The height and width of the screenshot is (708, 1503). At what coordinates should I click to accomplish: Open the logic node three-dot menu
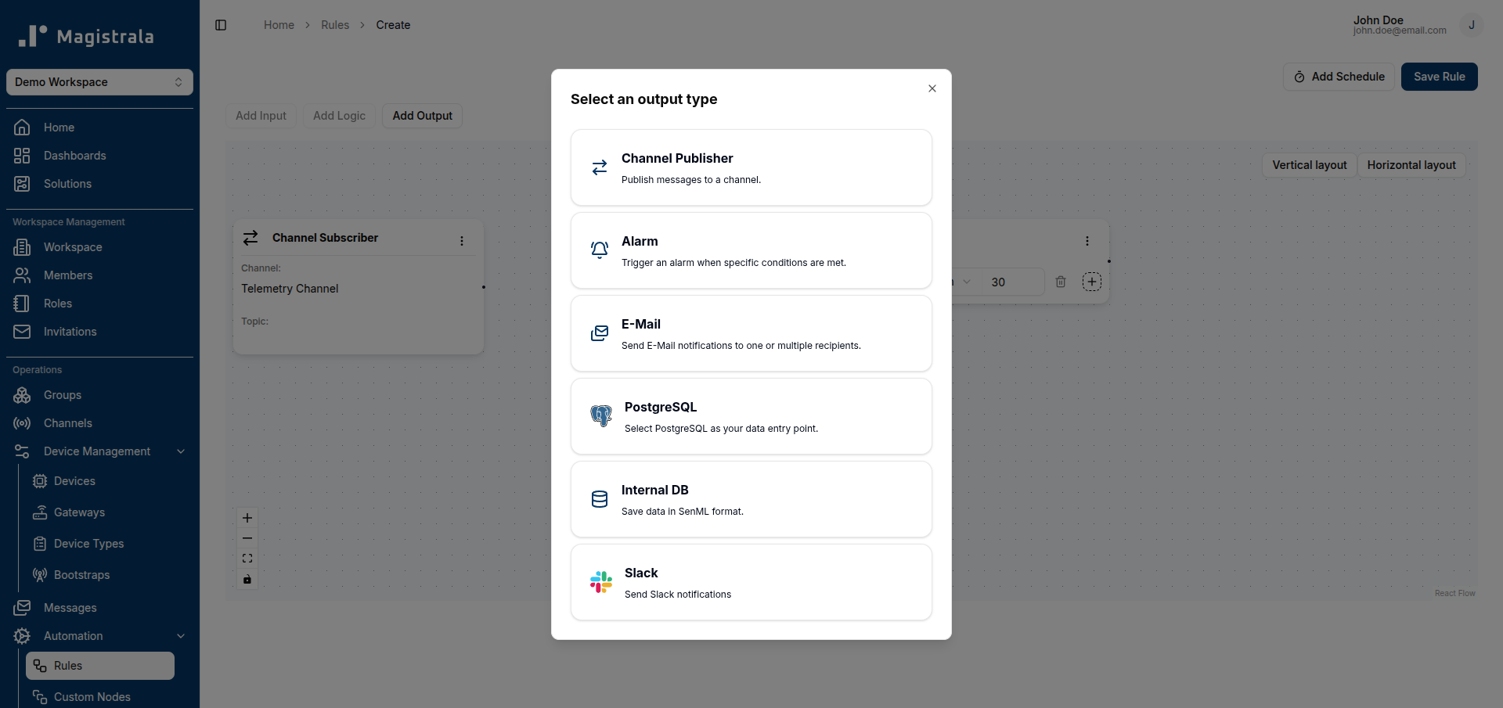(x=1087, y=241)
